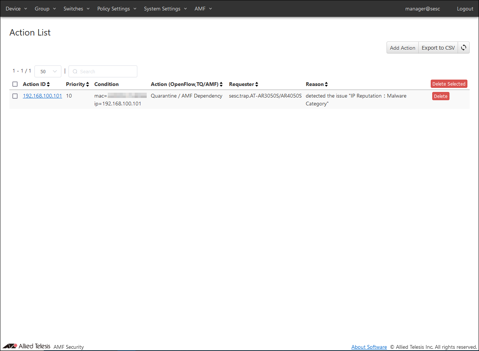Sort the list by Action ID
Viewport: 479px width, 351px height.
click(48, 84)
